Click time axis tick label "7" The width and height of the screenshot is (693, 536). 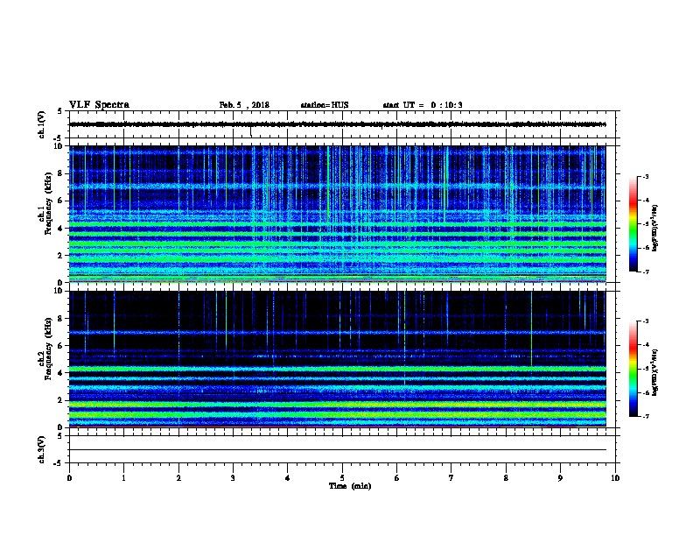[451, 478]
